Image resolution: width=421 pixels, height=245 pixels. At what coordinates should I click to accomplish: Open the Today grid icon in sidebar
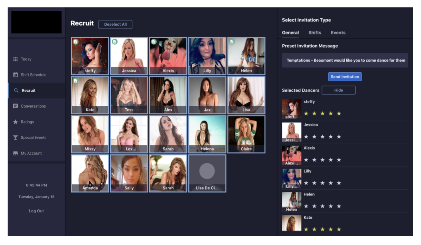coord(15,59)
